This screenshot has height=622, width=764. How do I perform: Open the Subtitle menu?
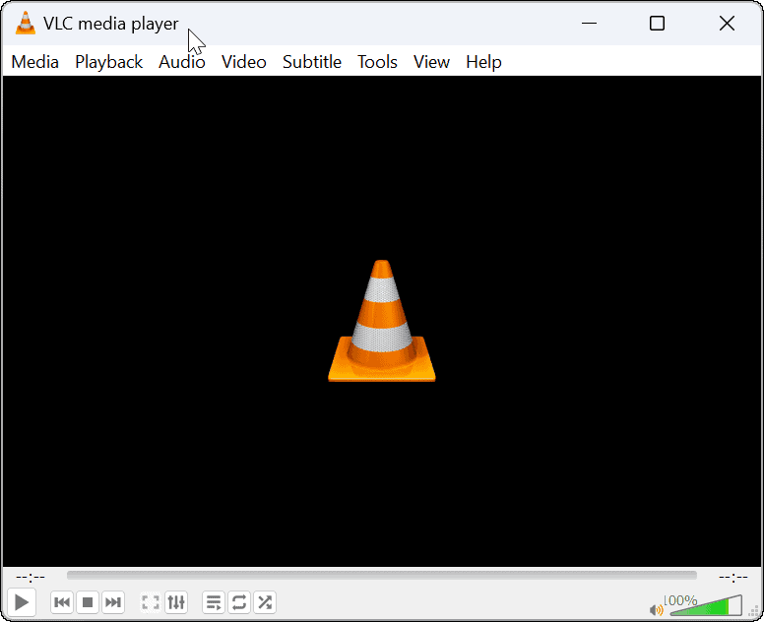tap(312, 62)
